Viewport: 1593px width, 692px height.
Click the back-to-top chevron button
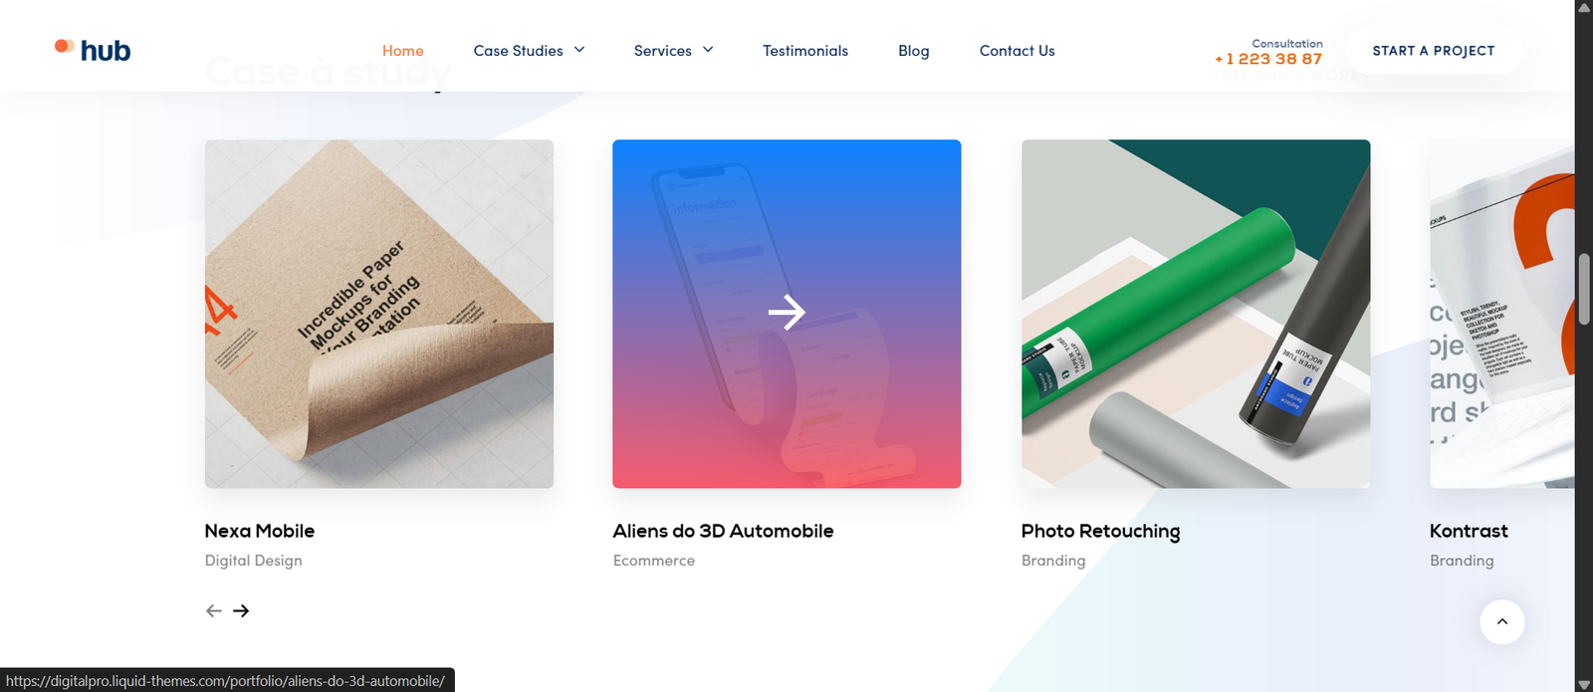tap(1502, 622)
